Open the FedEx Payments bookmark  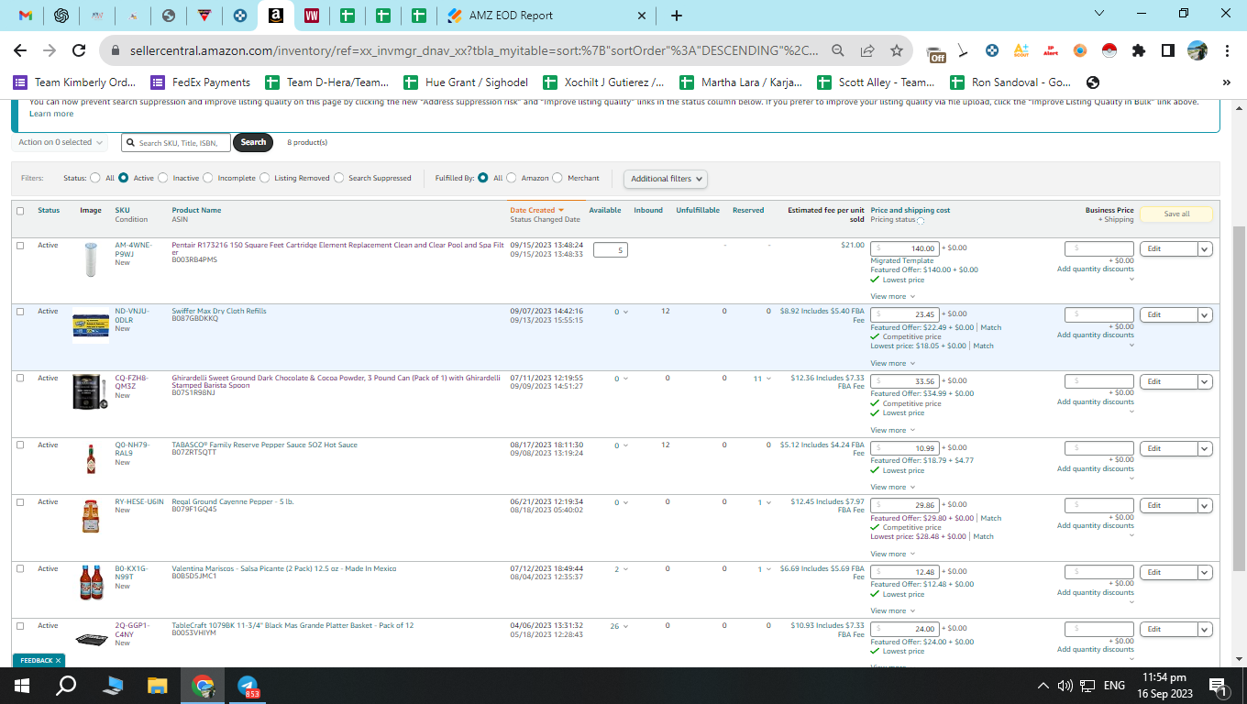pos(200,82)
